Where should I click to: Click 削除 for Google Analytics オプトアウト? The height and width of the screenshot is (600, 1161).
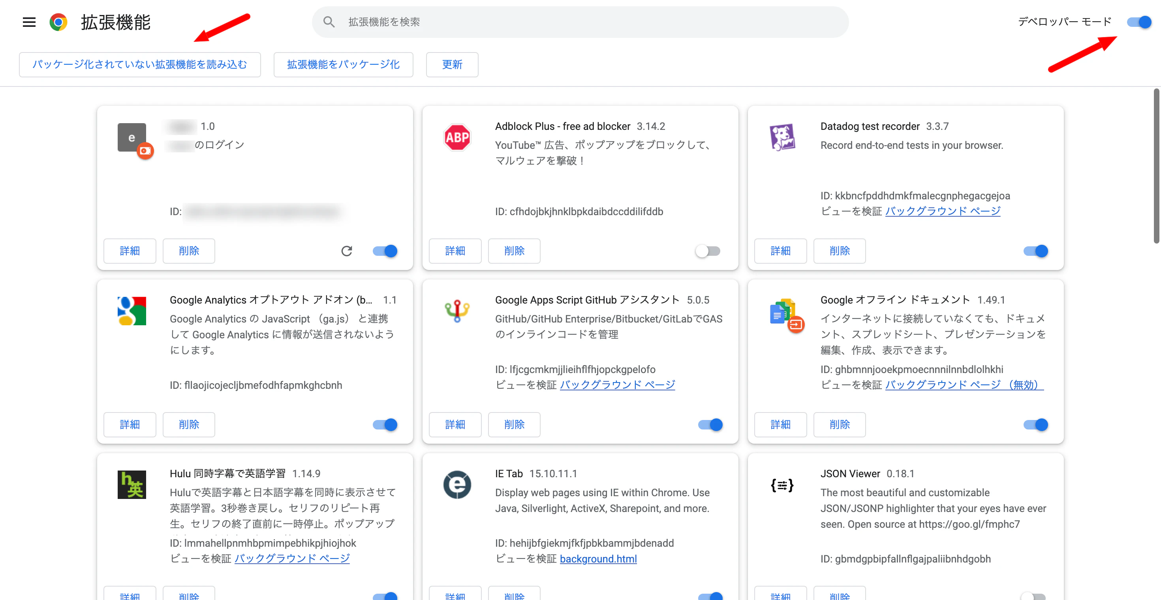[x=189, y=425]
